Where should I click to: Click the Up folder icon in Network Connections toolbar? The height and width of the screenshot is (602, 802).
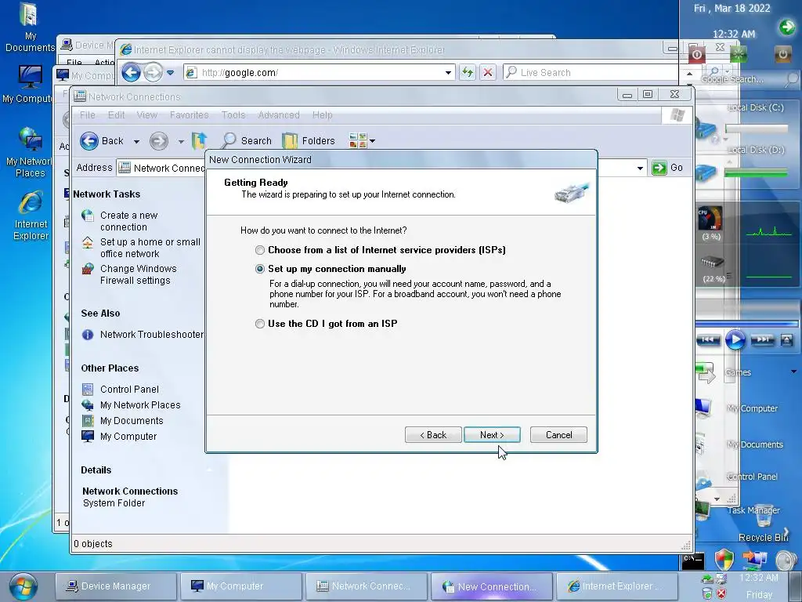tap(199, 140)
